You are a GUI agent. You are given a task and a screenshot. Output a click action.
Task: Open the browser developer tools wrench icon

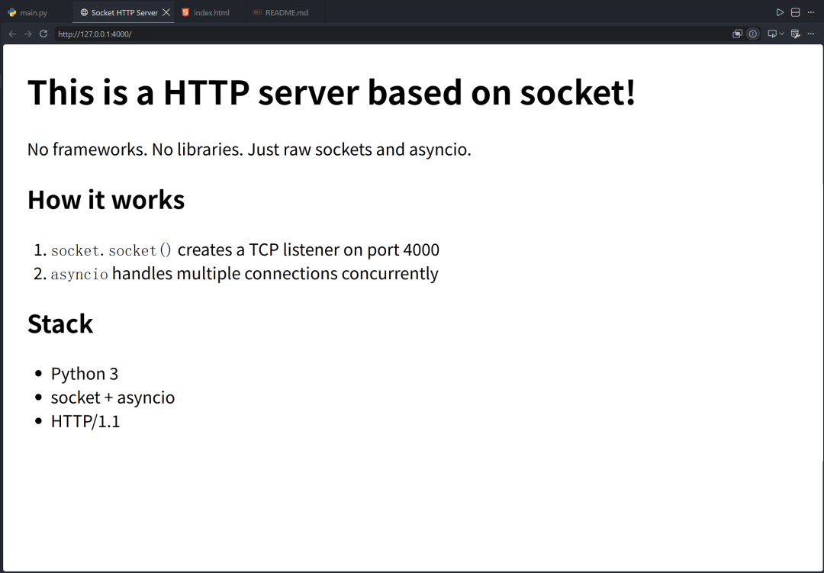tap(796, 34)
